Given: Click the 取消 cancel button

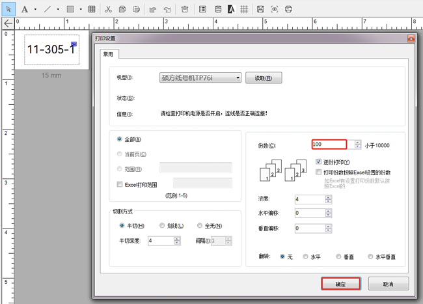Looking at the screenshot, I should click(389, 284).
